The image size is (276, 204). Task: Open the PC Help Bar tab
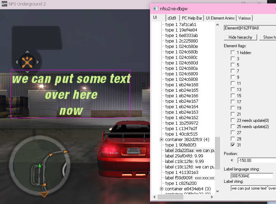192,18
